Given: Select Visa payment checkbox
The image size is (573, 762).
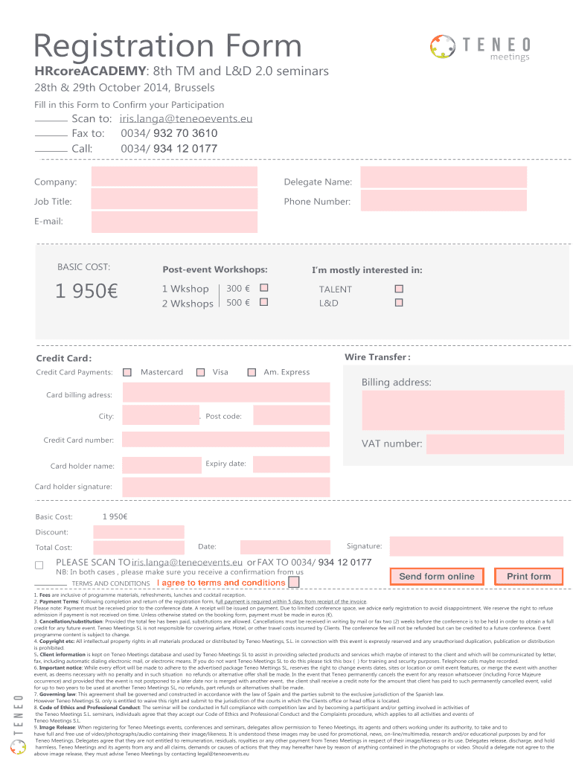Looking at the screenshot, I should tap(200, 372).
